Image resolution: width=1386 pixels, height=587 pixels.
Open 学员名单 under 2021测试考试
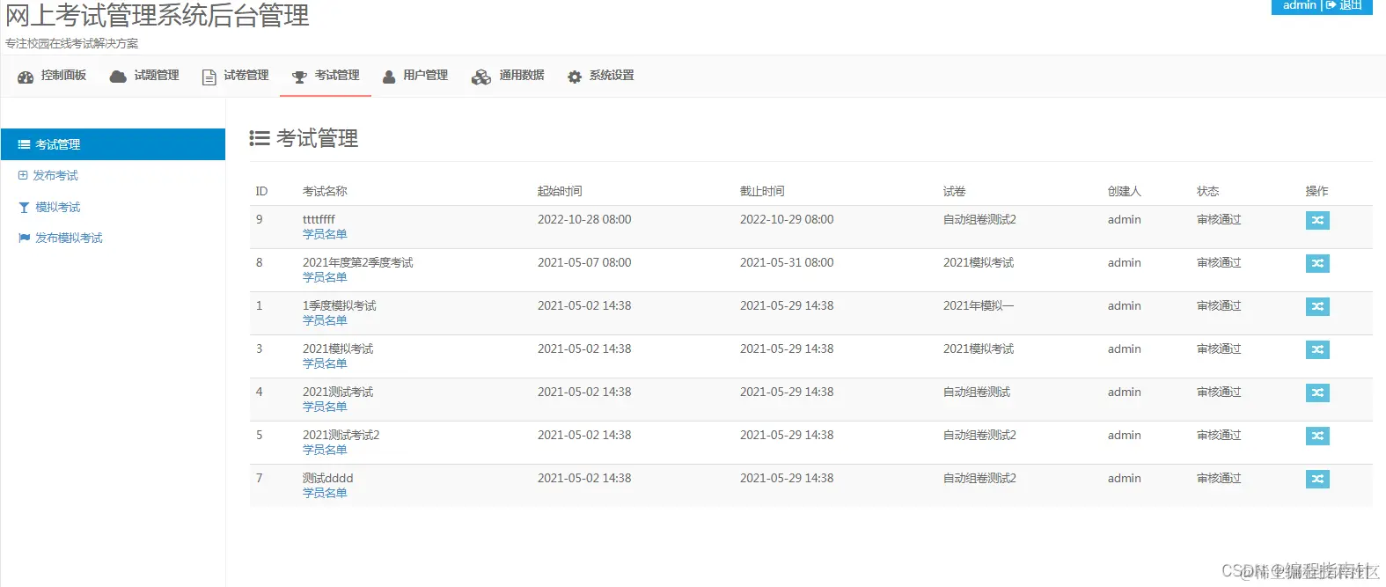point(325,407)
